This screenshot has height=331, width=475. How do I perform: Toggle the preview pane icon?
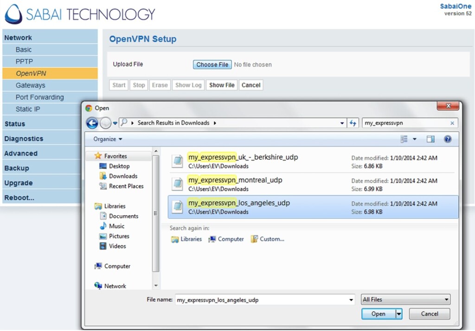430,139
